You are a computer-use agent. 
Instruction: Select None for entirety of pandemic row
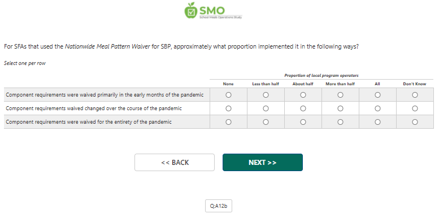point(228,122)
